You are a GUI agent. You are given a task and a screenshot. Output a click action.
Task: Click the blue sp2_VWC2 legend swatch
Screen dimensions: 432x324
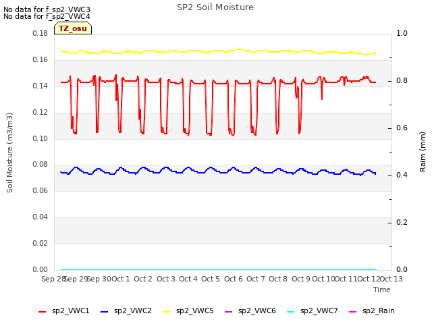pos(104,312)
